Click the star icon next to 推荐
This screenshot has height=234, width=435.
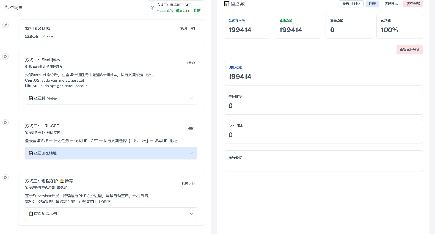[62, 181]
